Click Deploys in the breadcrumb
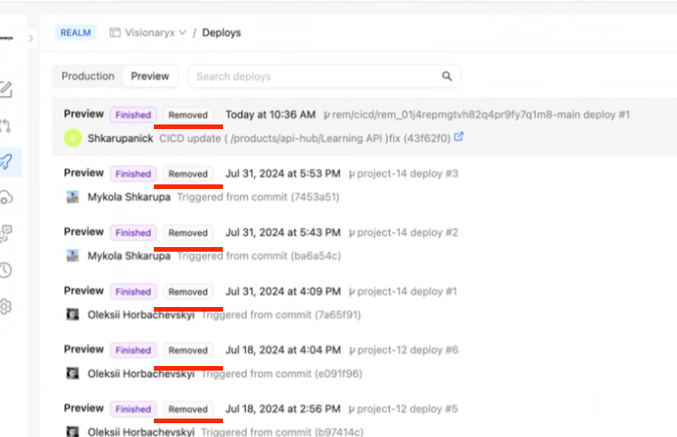This screenshot has width=677, height=437. 221,32
